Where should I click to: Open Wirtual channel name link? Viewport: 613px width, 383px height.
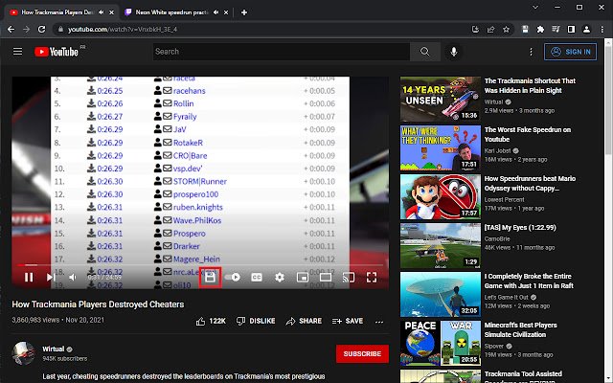(54, 349)
